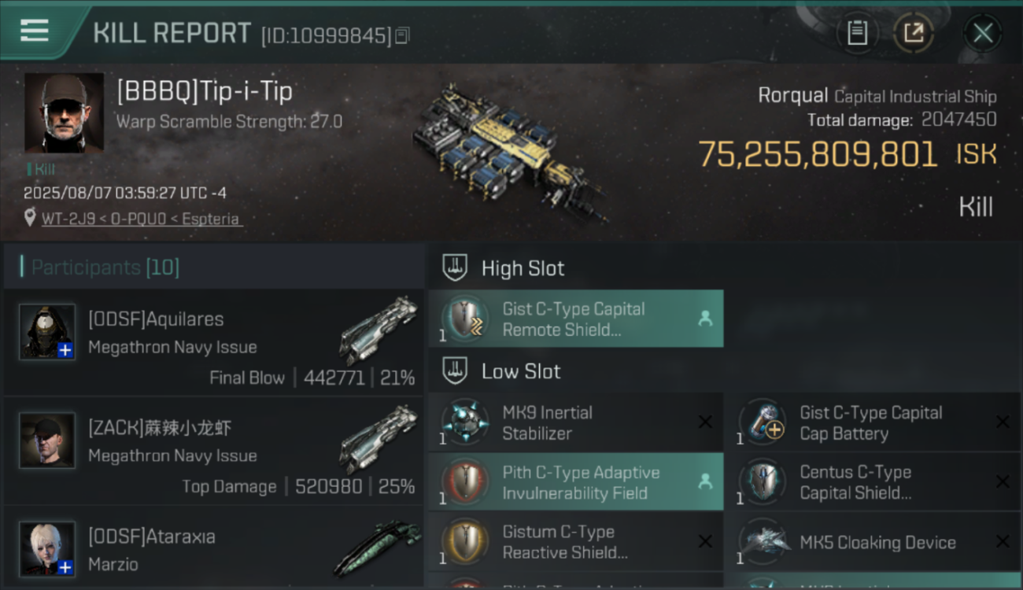
Task: Select MK5 Cloaking Device module
Action: point(873,542)
